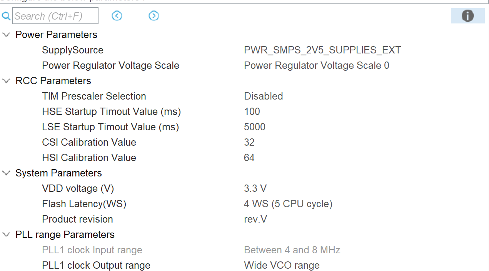Screen dimensions: 489x271
Task: Click the search magnifier icon
Action: (x=6, y=16)
